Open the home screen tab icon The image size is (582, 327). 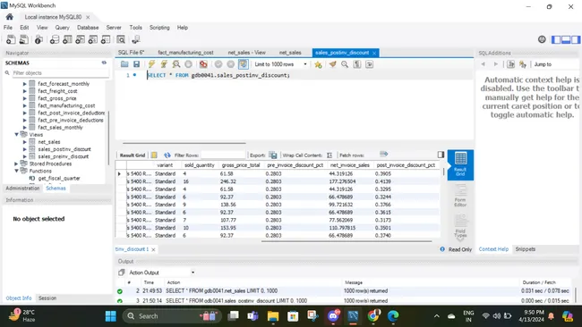click(x=10, y=17)
